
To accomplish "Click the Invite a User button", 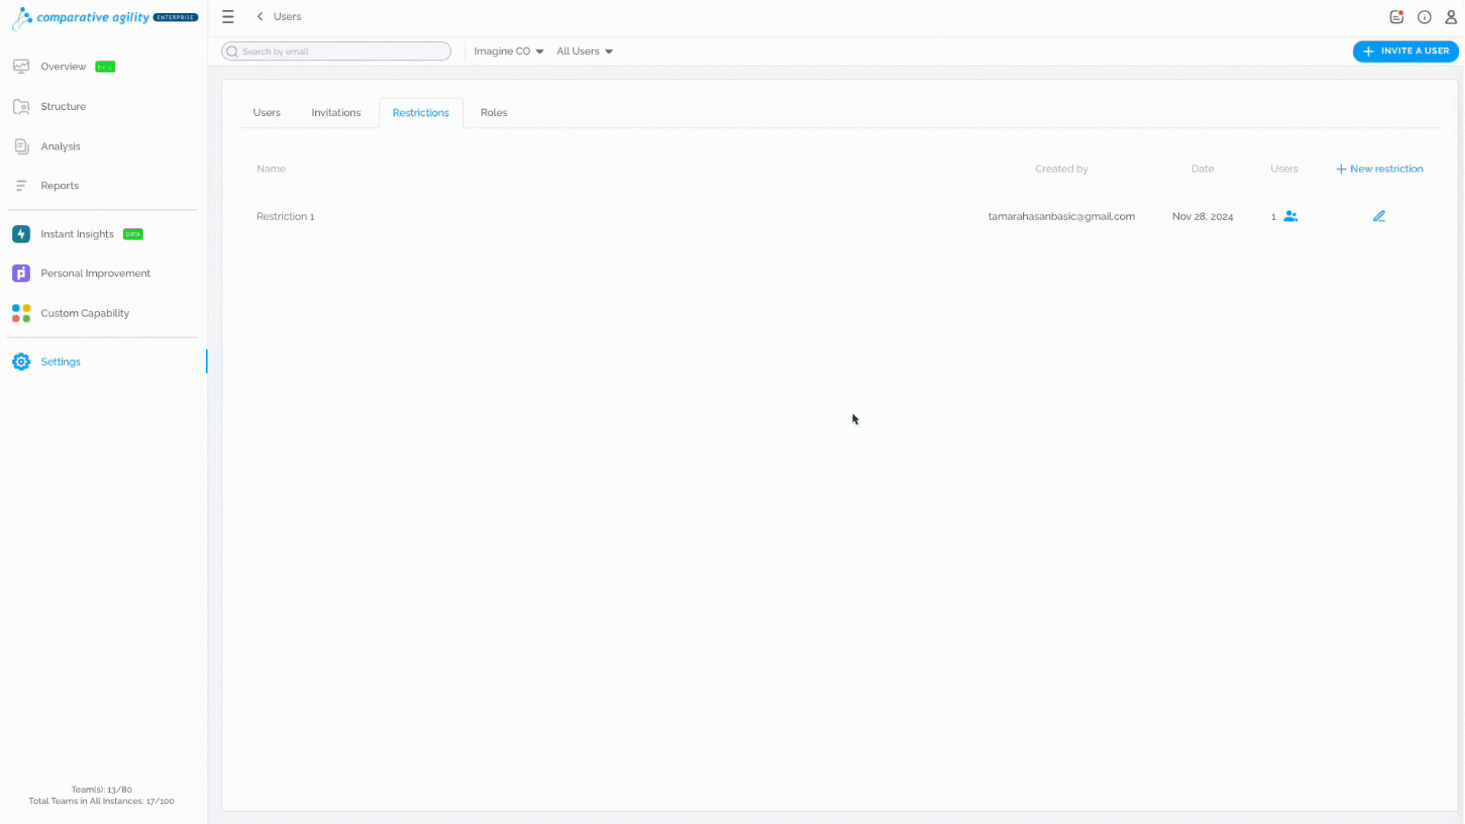I will tap(1405, 51).
